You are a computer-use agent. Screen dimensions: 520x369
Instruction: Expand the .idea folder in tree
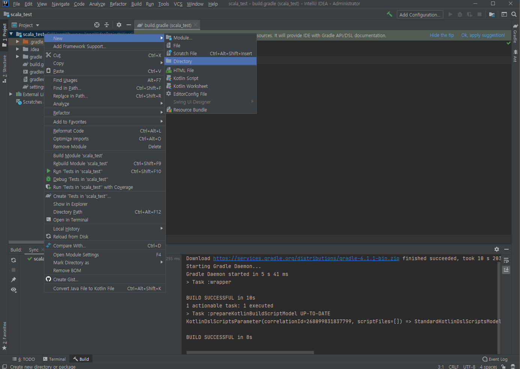(17, 49)
